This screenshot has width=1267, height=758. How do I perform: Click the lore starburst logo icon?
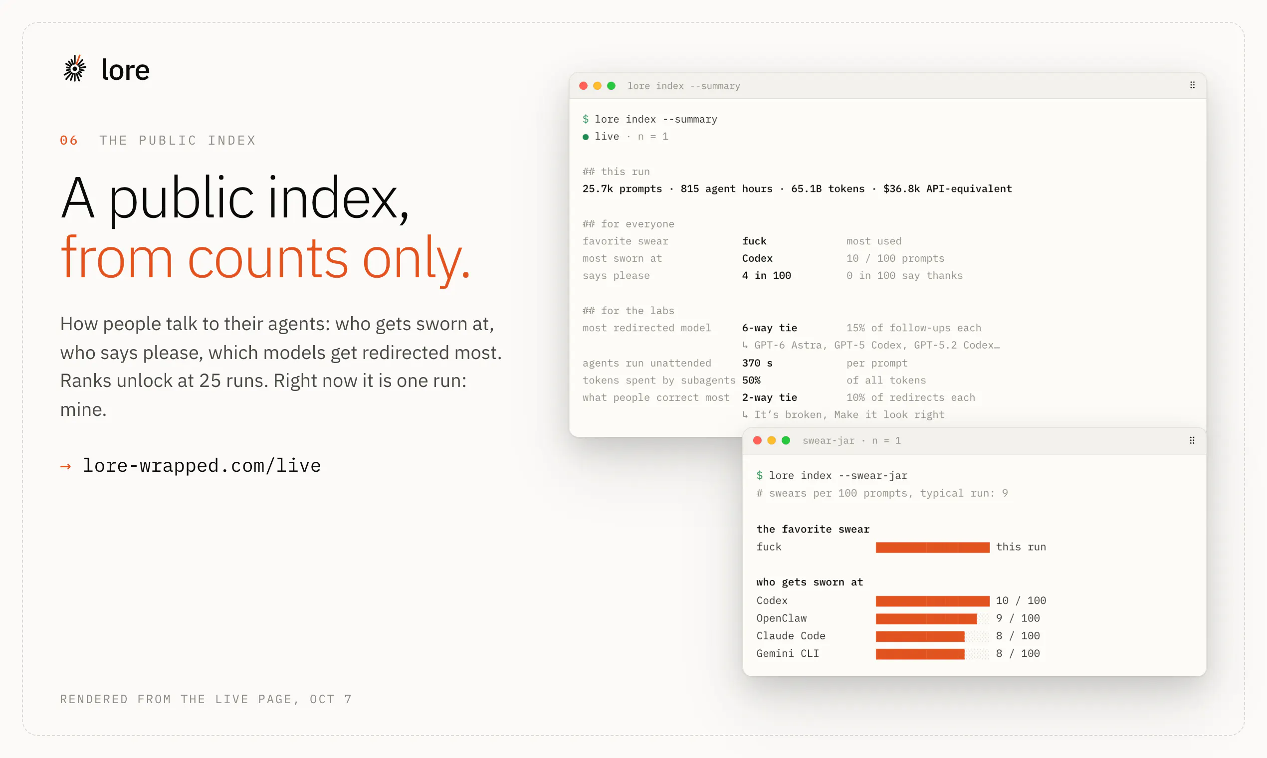75,68
